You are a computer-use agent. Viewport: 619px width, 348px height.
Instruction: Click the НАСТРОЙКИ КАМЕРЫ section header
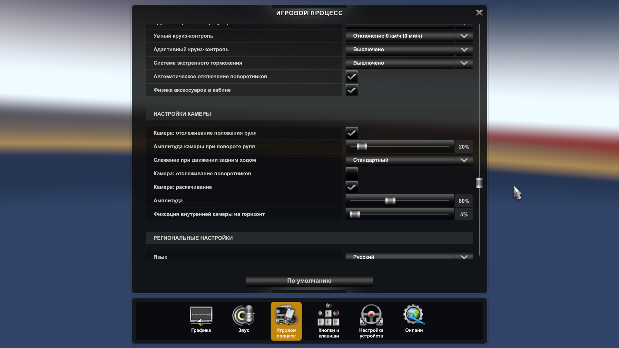point(309,114)
